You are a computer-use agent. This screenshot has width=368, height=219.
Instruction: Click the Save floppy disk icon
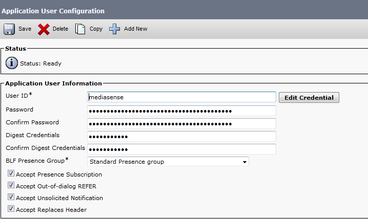tap(9, 29)
